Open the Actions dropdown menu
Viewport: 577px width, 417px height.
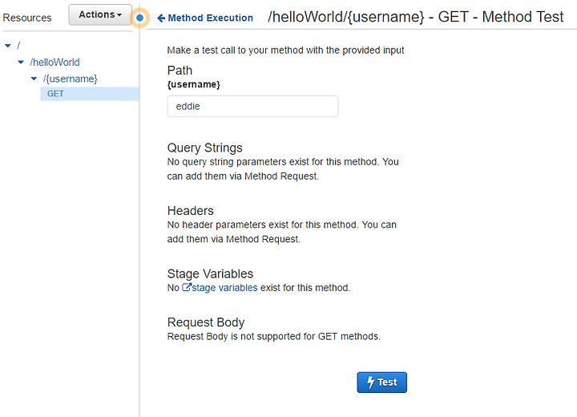click(x=100, y=14)
